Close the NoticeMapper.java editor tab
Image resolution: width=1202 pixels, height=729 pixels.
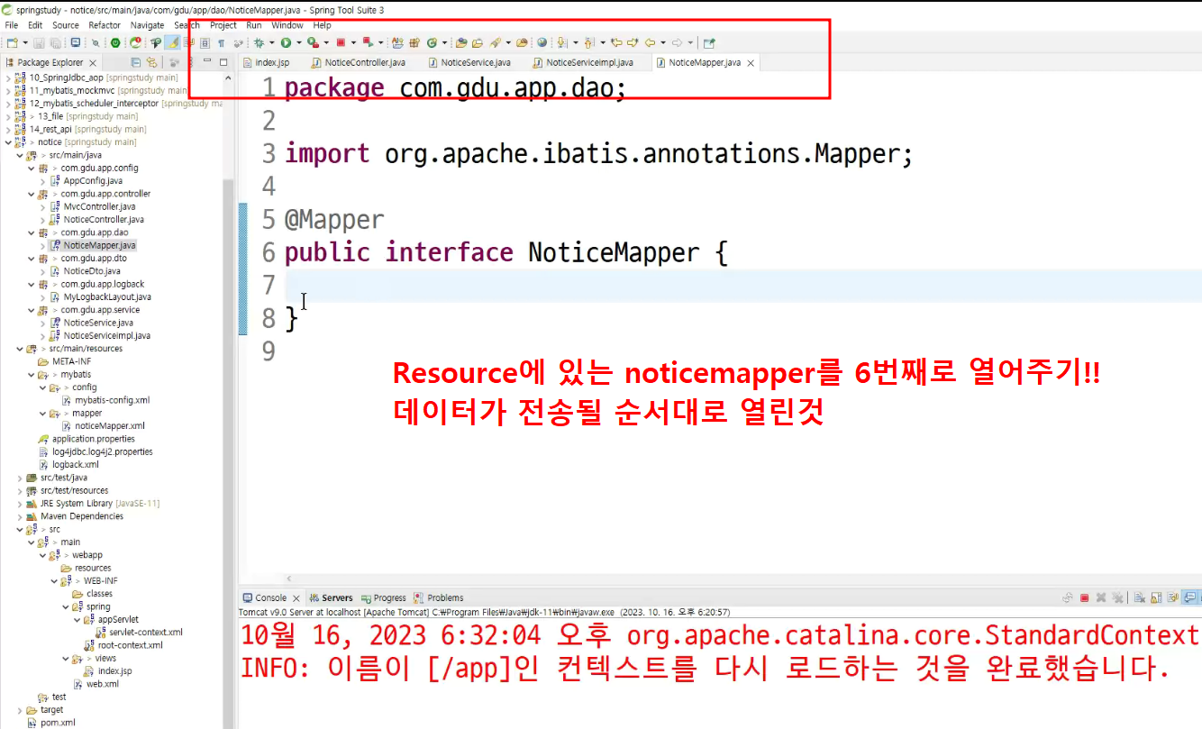(x=751, y=63)
